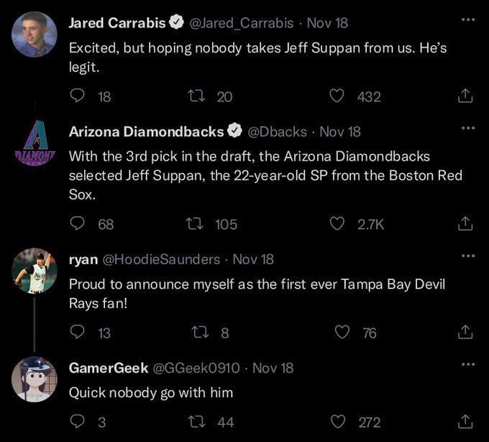Screen dimensions: 489x442
Task: Share the Arizona Diamondbacks tweet
Action: (465, 224)
